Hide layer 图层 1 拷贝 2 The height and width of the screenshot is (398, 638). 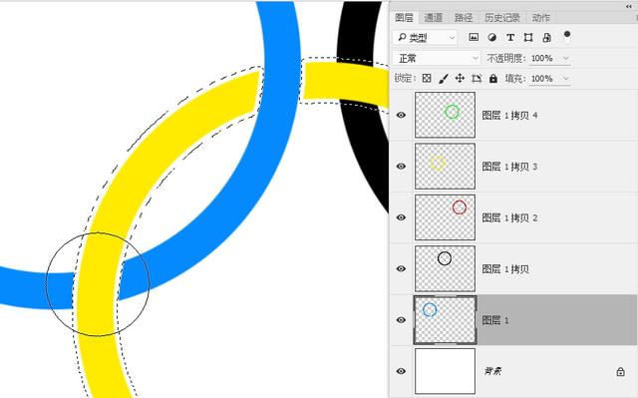pos(401,217)
